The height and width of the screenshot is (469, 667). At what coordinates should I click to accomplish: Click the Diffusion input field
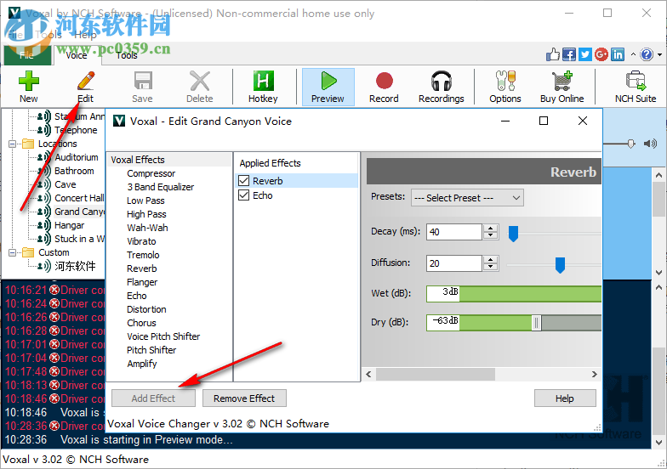(x=454, y=263)
